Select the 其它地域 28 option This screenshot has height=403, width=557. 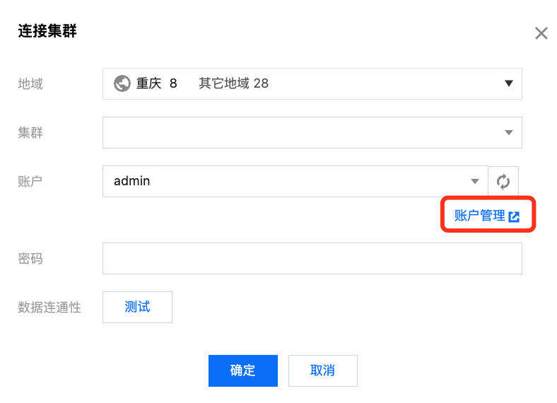click(x=233, y=83)
